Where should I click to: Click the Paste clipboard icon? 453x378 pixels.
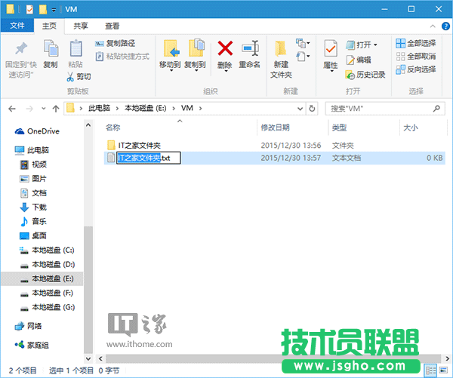[x=75, y=48]
